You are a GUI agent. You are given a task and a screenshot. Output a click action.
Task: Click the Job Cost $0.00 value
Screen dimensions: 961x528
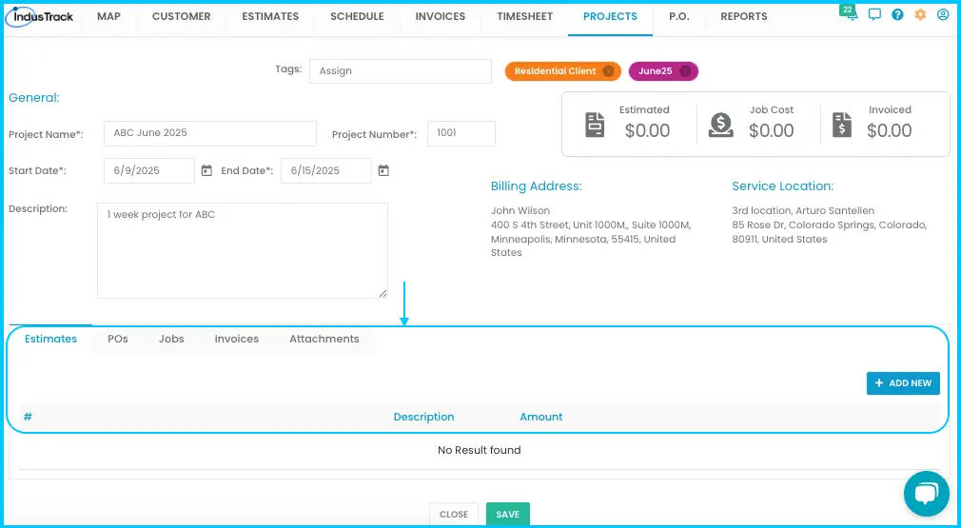pyautogui.click(x=771, y=130)
